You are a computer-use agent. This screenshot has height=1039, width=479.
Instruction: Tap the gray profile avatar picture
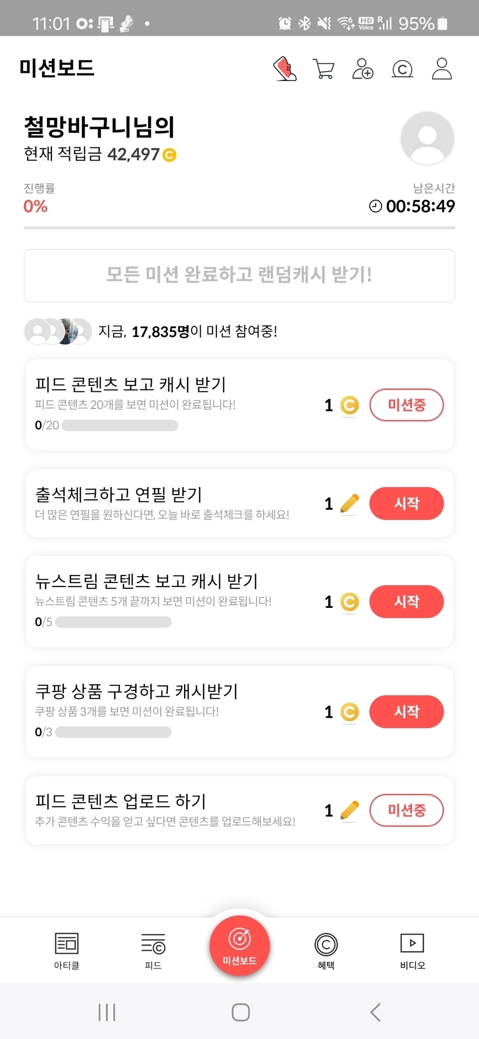[x=427, y=139]
